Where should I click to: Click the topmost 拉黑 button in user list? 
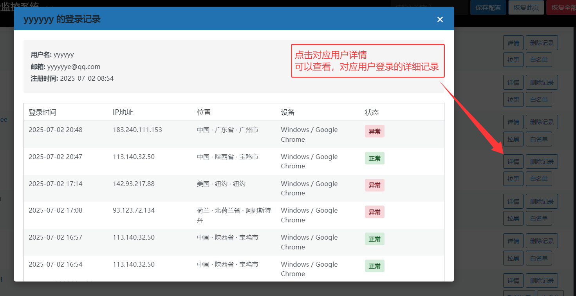pos(513,60)
